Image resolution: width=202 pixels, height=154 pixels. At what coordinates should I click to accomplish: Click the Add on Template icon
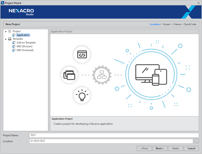point(14,43)
